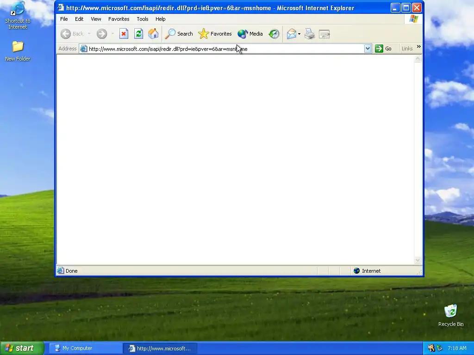Expand the Back button history dropdown
This screenshot has height=355, width=474.
click(x=89, y=34)
